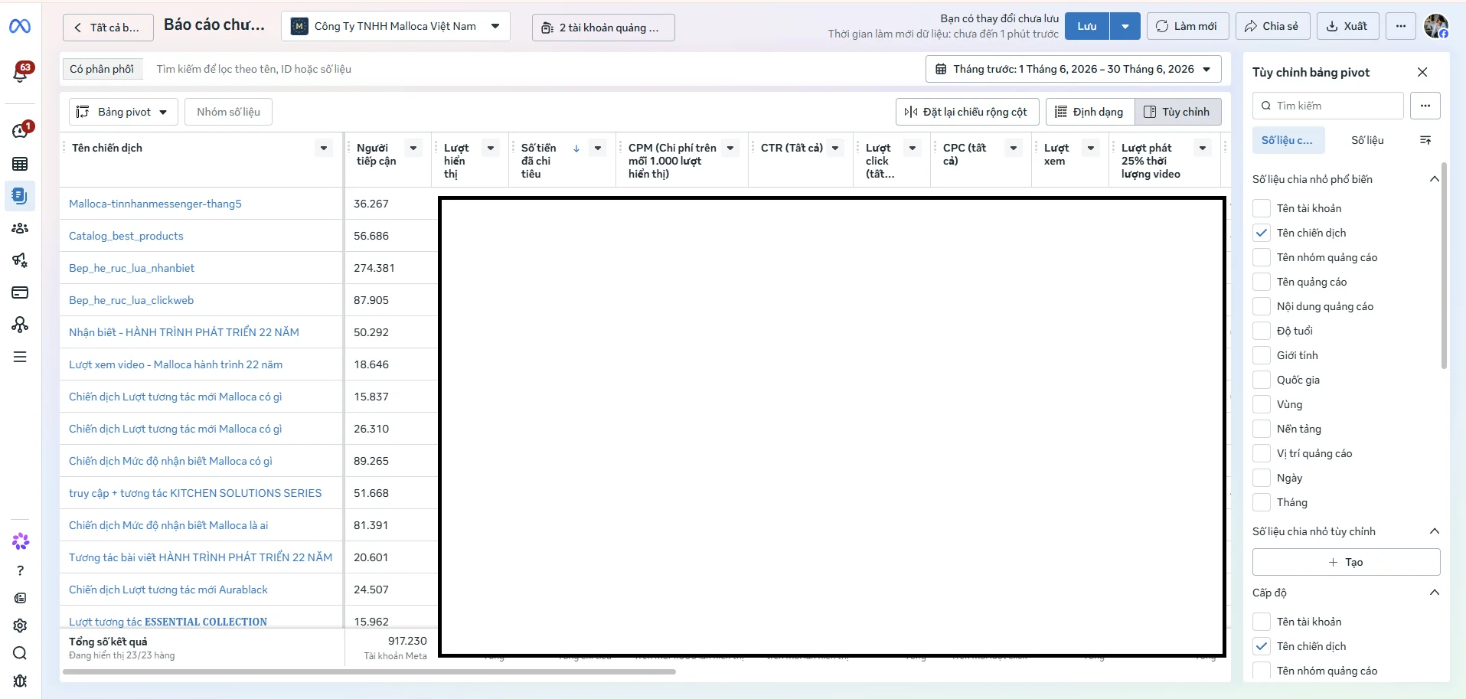Viewport: 1466px width, 699px height.
Task: Open Malloca-tinnhanmessenger-thang5 campaign link
Action: pos(155,204)
